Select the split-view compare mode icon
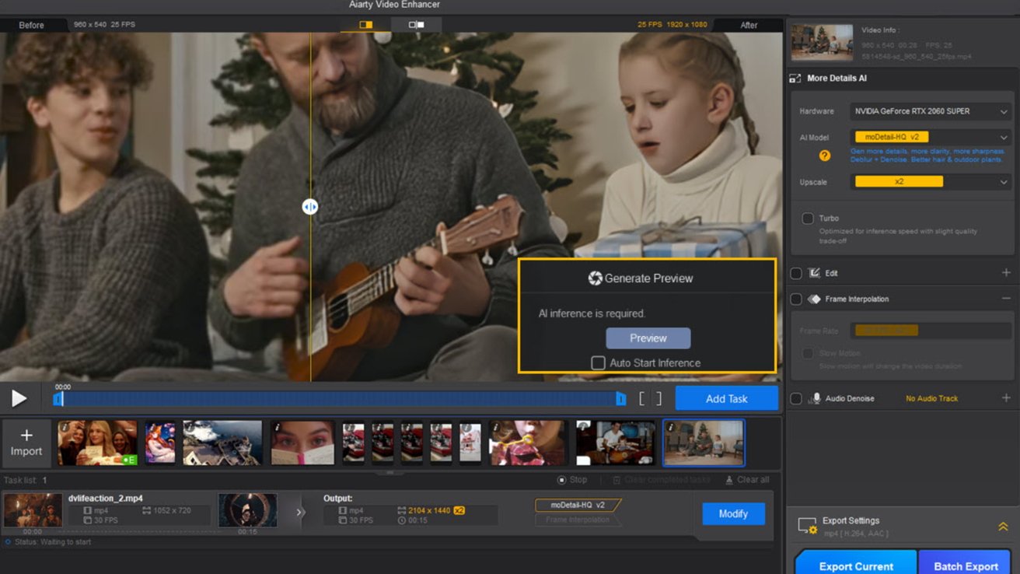This screenshot has height=574, width=1020. (366, 25)
